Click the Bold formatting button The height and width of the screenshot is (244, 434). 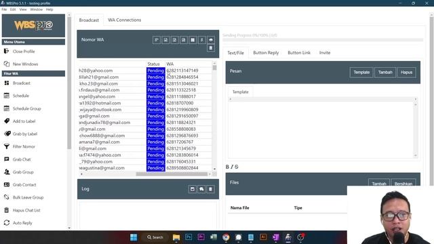[227, 167]
